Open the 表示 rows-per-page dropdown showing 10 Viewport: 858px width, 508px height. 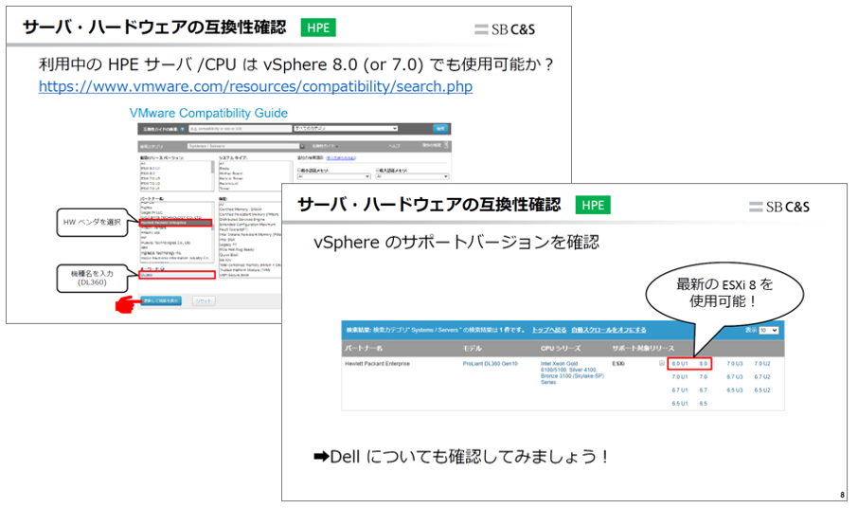[x=768, y=330]
